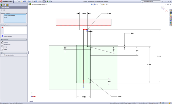Select Line14 in Selected Entities list
The width and height of the screenshot is (172, 104).
[x=6, y=17]
